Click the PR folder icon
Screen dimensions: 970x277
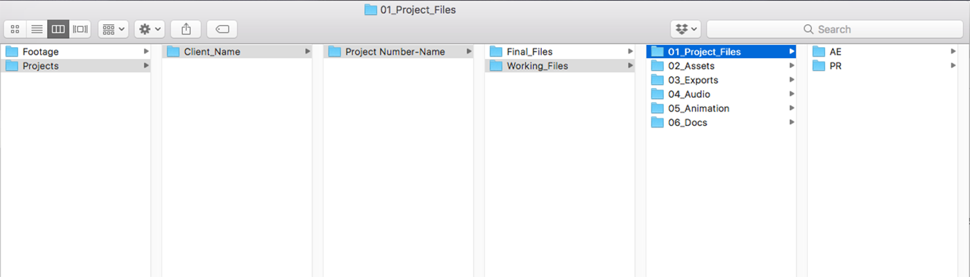pos(818,66)
